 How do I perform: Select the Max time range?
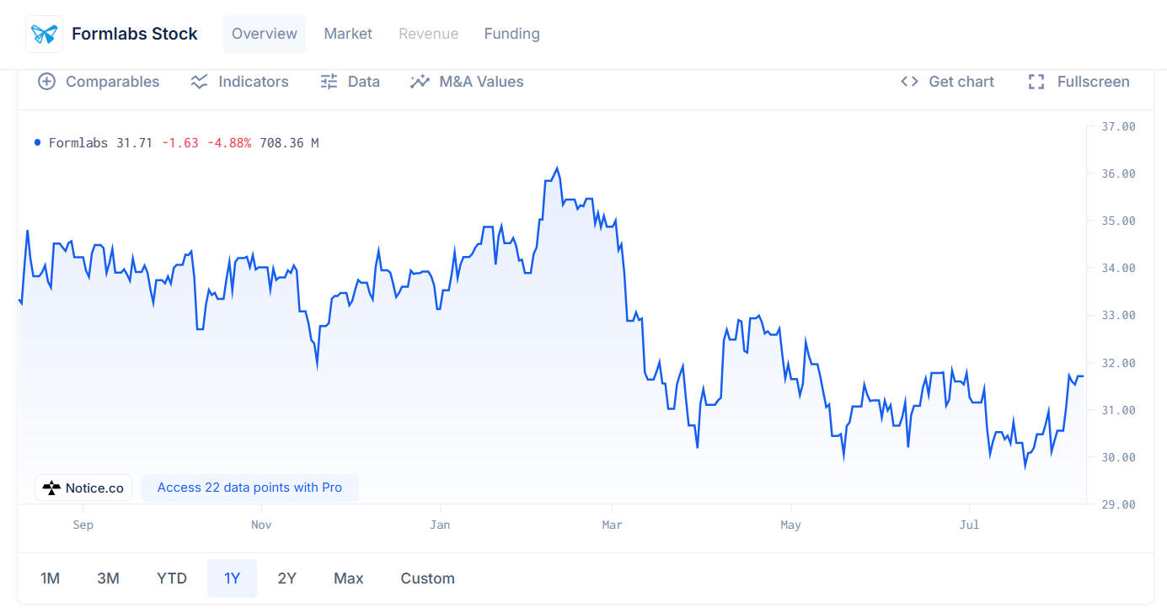(349, 578)
